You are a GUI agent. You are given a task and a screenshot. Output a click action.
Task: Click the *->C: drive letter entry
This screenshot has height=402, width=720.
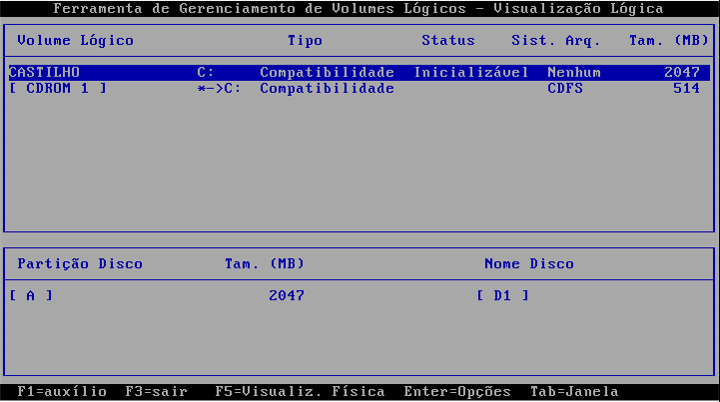point(220,89)
